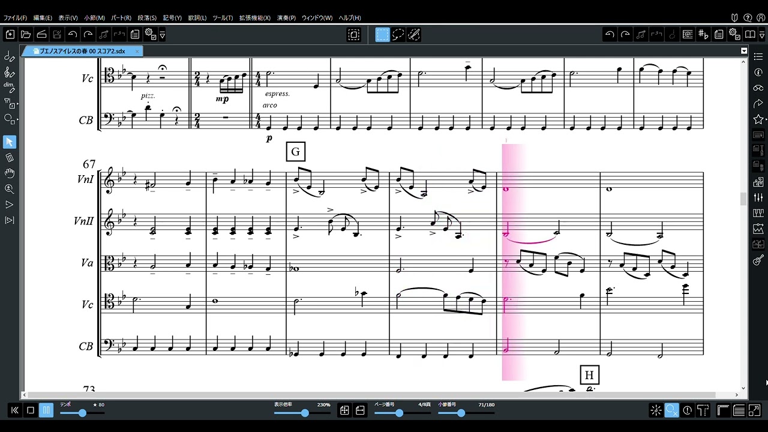Activate lasso selection mode
The width and height of the screenshot is (768, 432).
point(398,35)
